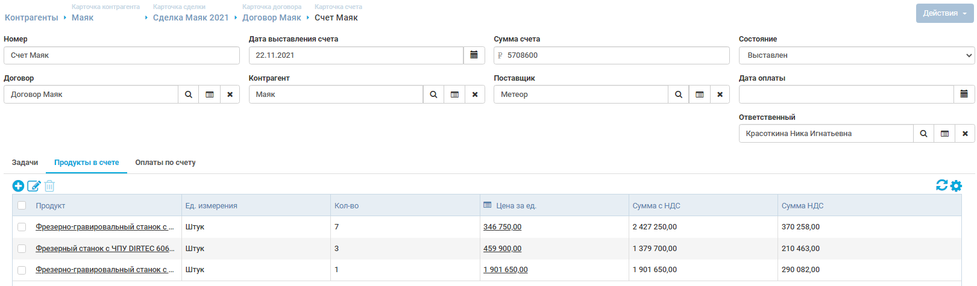Clear the Контрагент field with X icon
This screenshot has width=977, height=286.
point(475,95)
